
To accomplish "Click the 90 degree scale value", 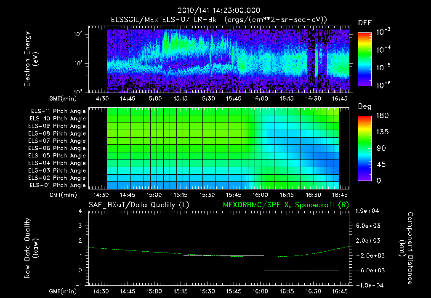I will [x=381, y=148].
